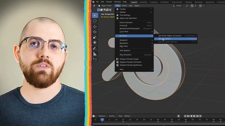225x126 pixels.
Task: Jump to the timeline start frame
Action: [x=185, y=116]
